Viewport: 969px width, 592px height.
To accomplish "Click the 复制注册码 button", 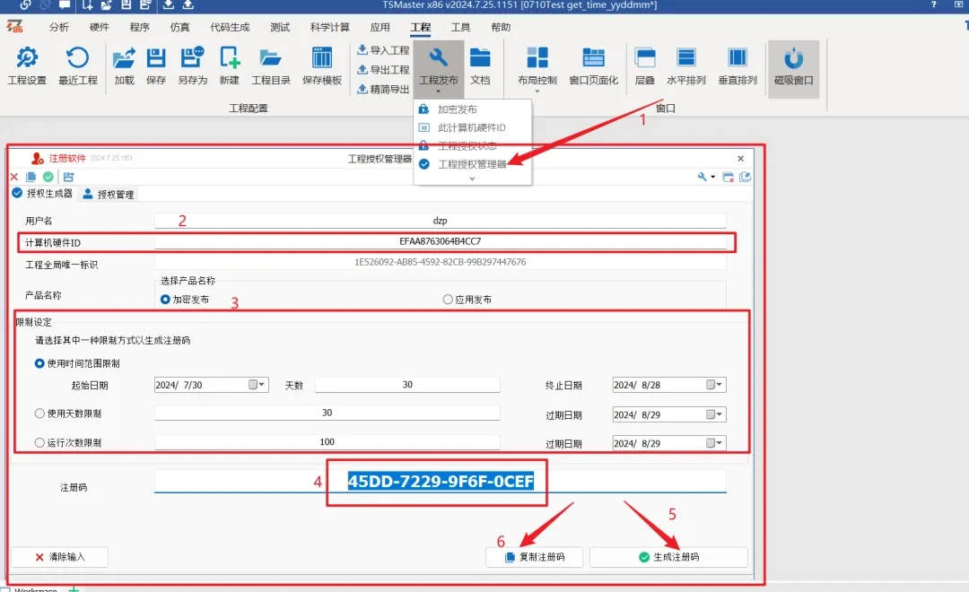I will 534,556.
